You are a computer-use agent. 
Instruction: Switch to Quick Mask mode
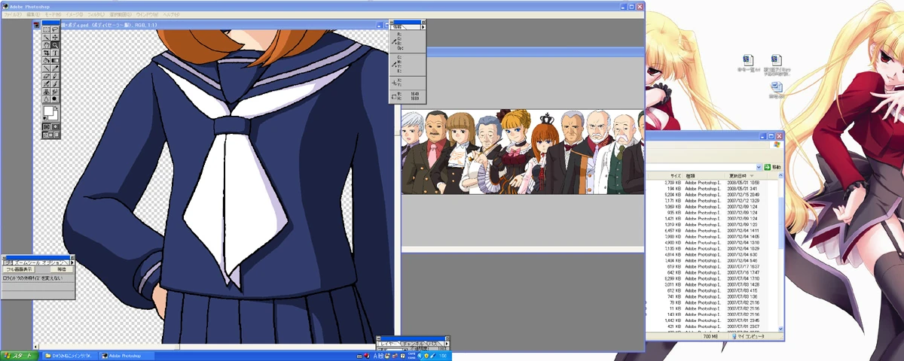(x=55, y=126)
